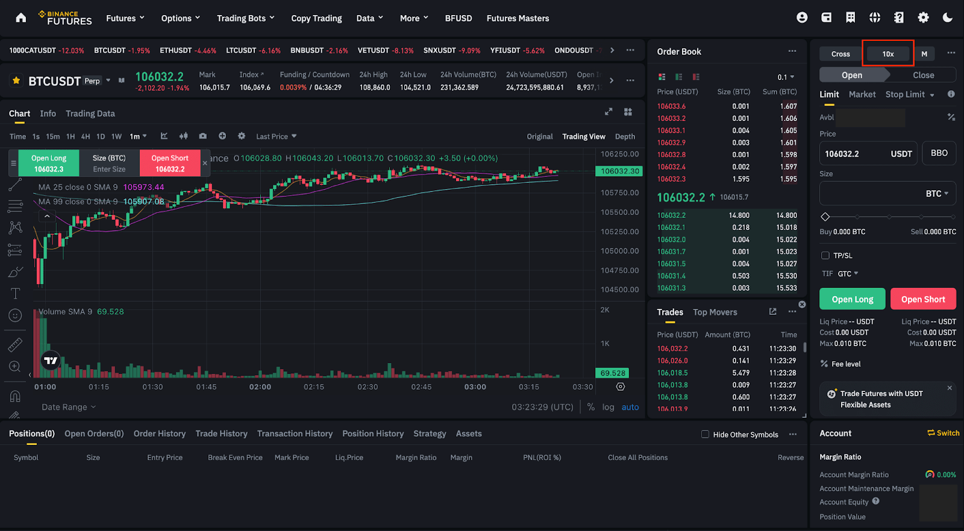Check Hide Other Symbols option
This screenshot has width=964, height=531.
(x=705, y=434)
